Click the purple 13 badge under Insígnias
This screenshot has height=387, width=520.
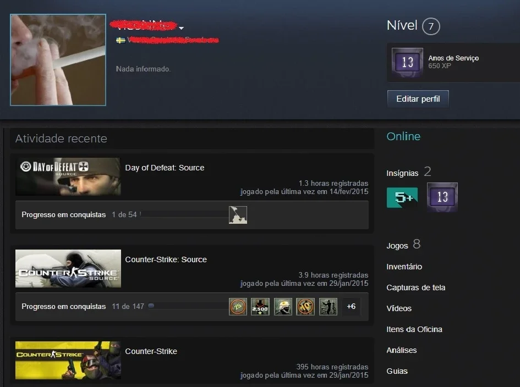coord(442,197)
